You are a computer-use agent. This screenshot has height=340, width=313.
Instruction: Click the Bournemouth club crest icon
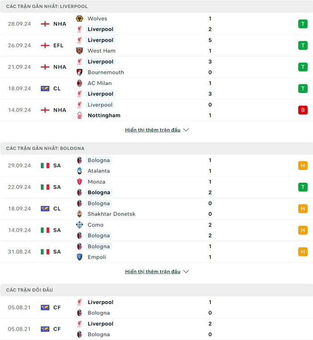coord(80,72)
